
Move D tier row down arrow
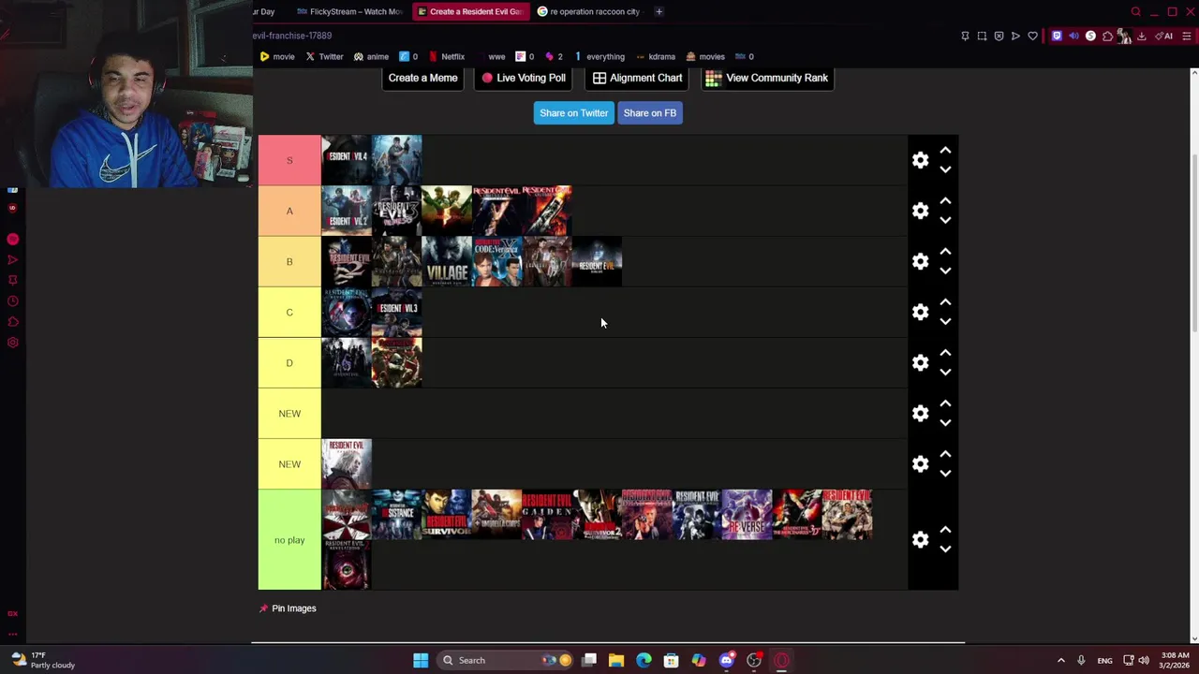945,372
